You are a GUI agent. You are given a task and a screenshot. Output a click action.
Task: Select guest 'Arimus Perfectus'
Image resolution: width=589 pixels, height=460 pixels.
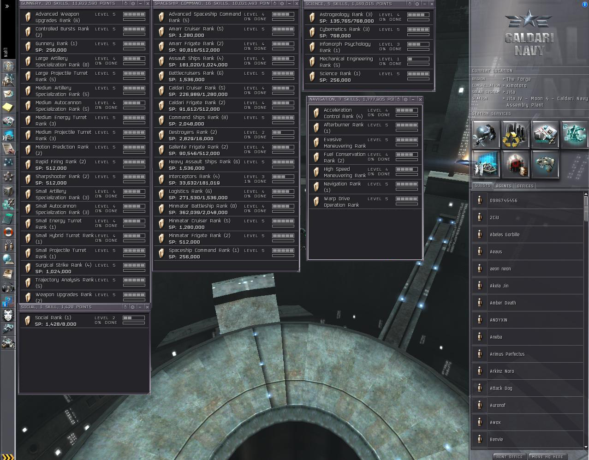[528, 354]
